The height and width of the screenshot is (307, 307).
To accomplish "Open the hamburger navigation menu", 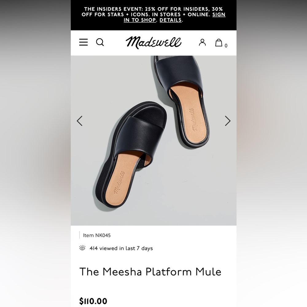I will pos(83,42).
